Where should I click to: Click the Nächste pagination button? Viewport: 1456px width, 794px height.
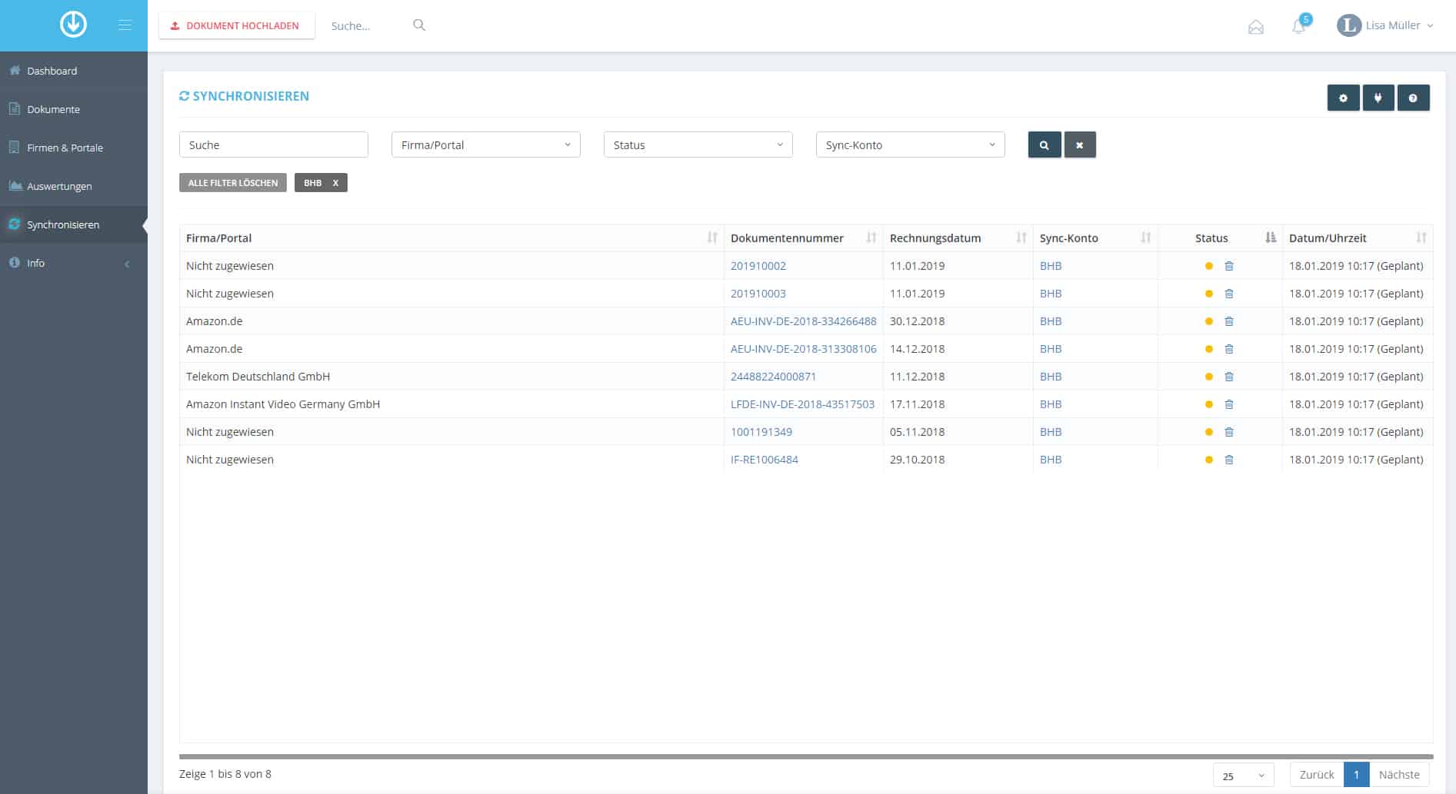pyautogui.click(x=1399, y=775)
